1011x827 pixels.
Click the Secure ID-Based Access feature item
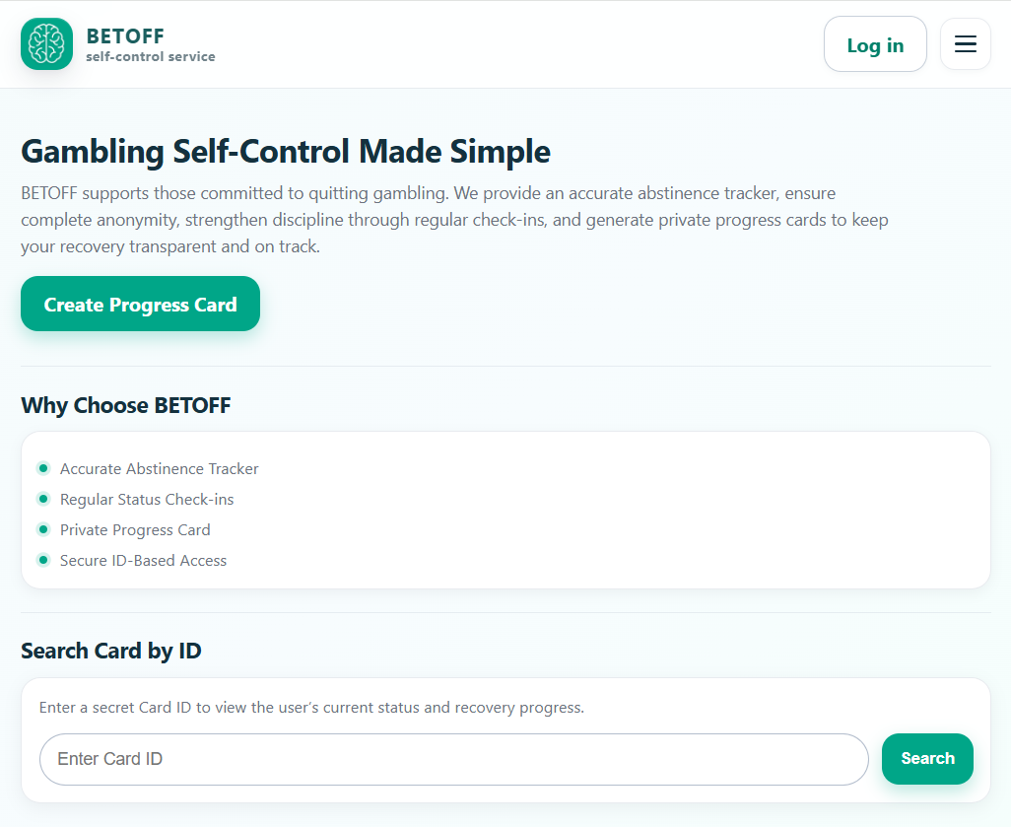[x=143, y=560]
